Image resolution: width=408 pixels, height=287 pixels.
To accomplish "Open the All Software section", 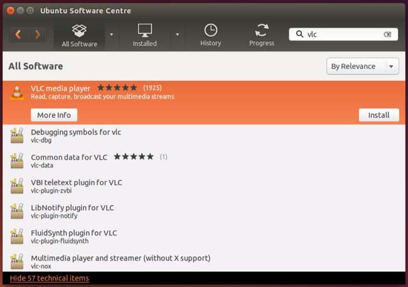I will [79, 36].
